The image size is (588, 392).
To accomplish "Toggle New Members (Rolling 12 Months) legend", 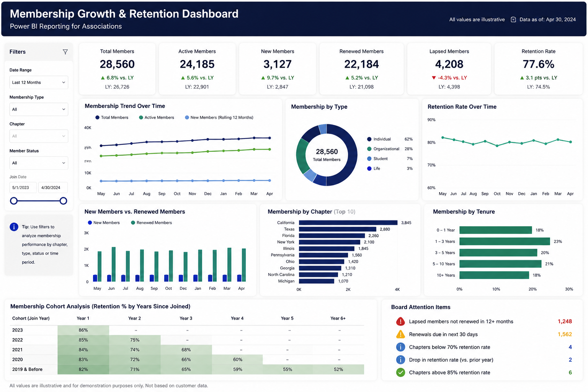I will pyautogui.click(x=219, y=118).
